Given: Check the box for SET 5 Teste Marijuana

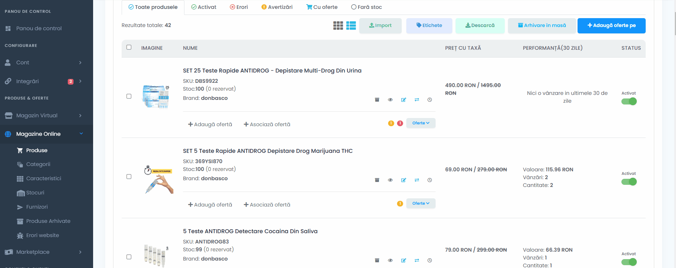Looking at the screenshot, I should tap(129, 177).
